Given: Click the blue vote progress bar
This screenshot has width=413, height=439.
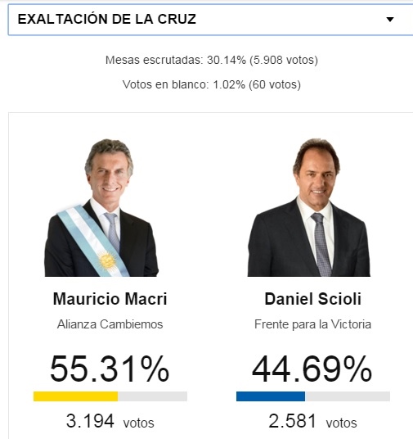Looking at the screenshot, I should [x=271, y=396].
